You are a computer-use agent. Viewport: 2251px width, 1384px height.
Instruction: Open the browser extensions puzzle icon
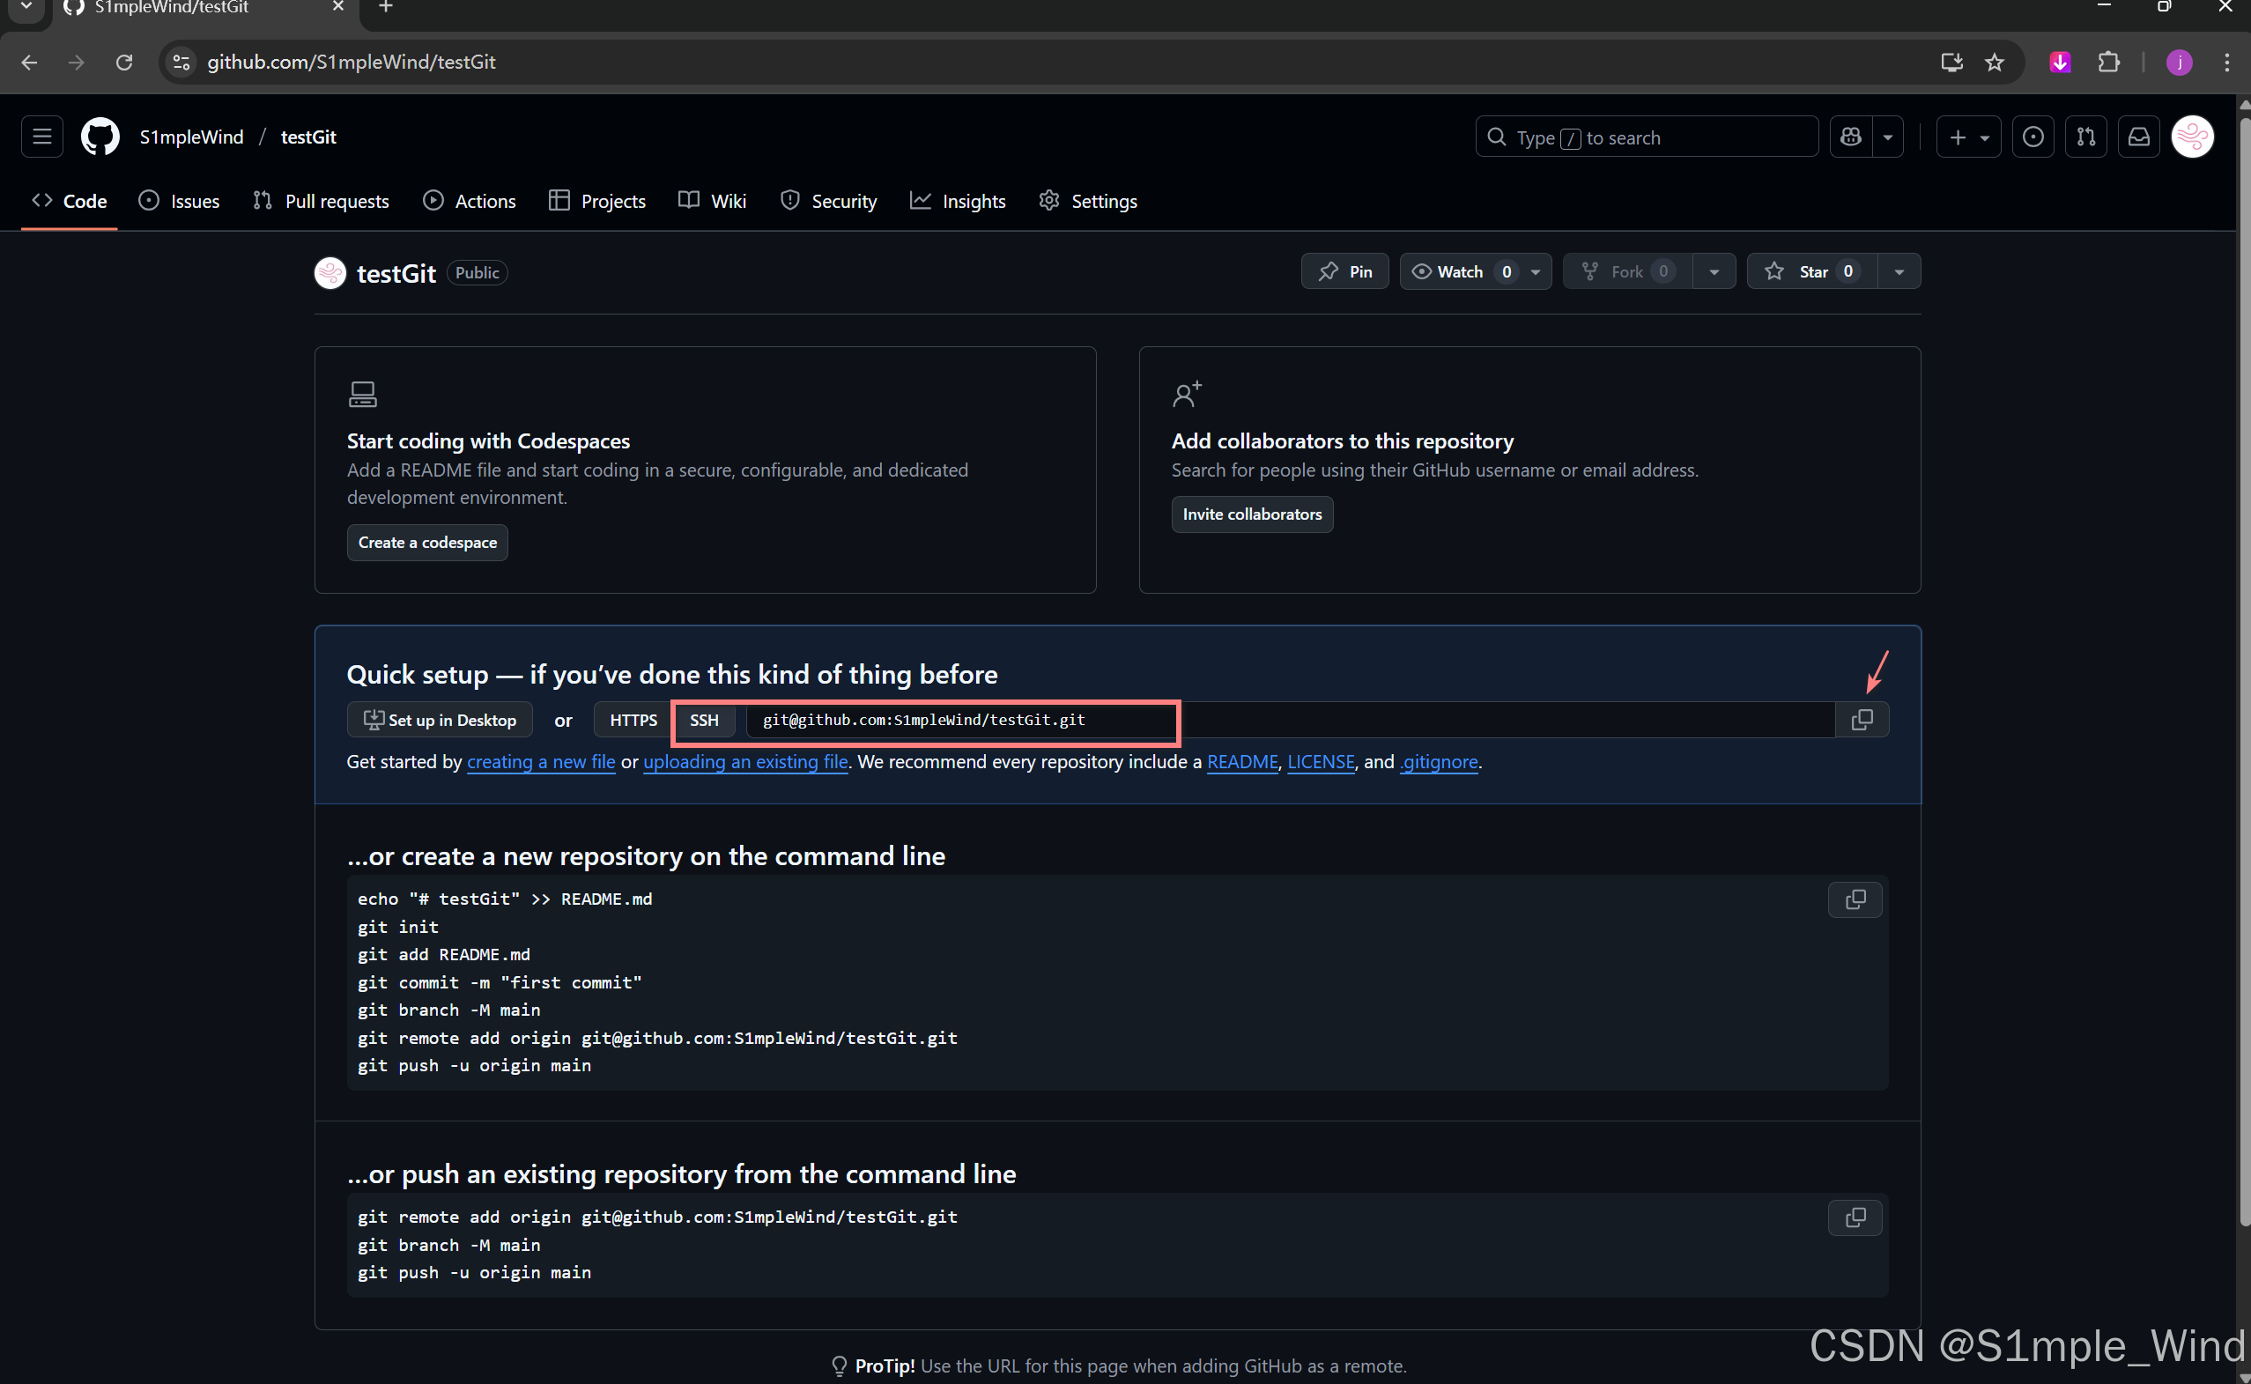tap(2109, 63)
